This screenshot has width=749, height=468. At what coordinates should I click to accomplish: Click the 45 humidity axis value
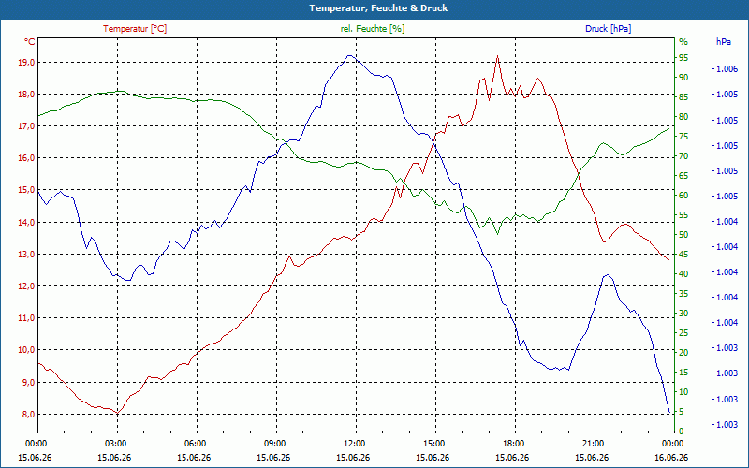click(683, 254)
